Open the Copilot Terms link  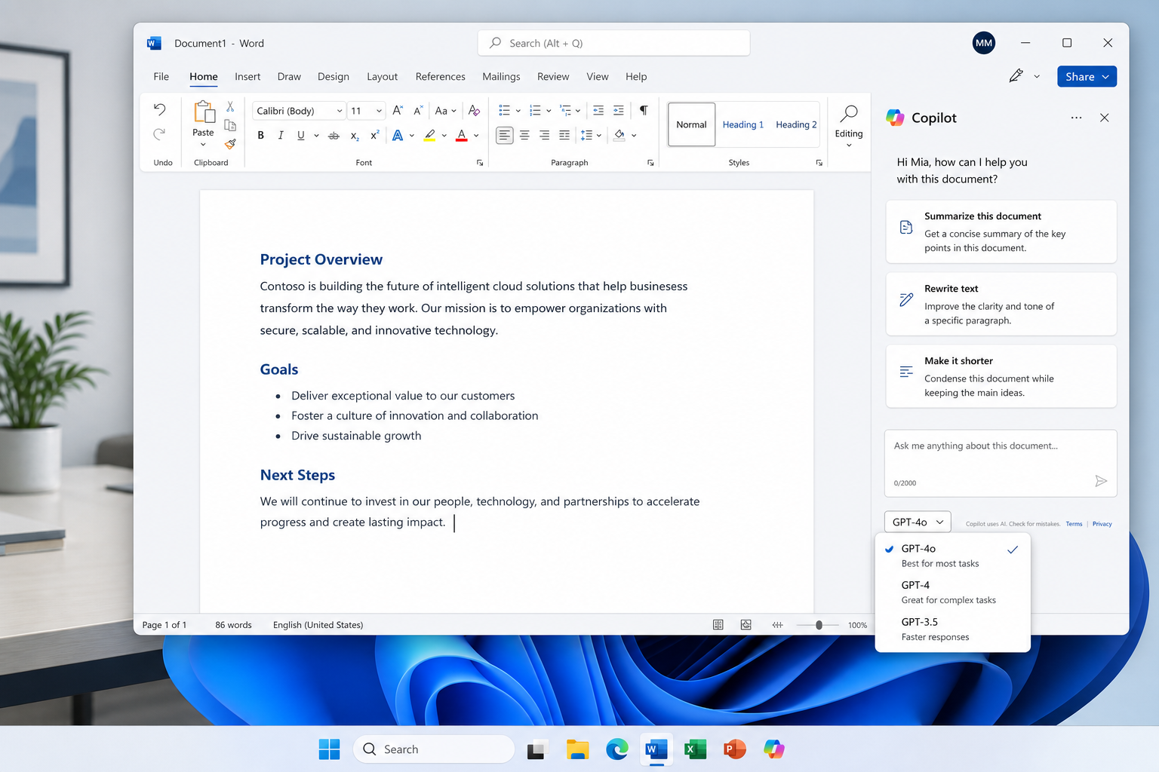tap(1074, 524)
